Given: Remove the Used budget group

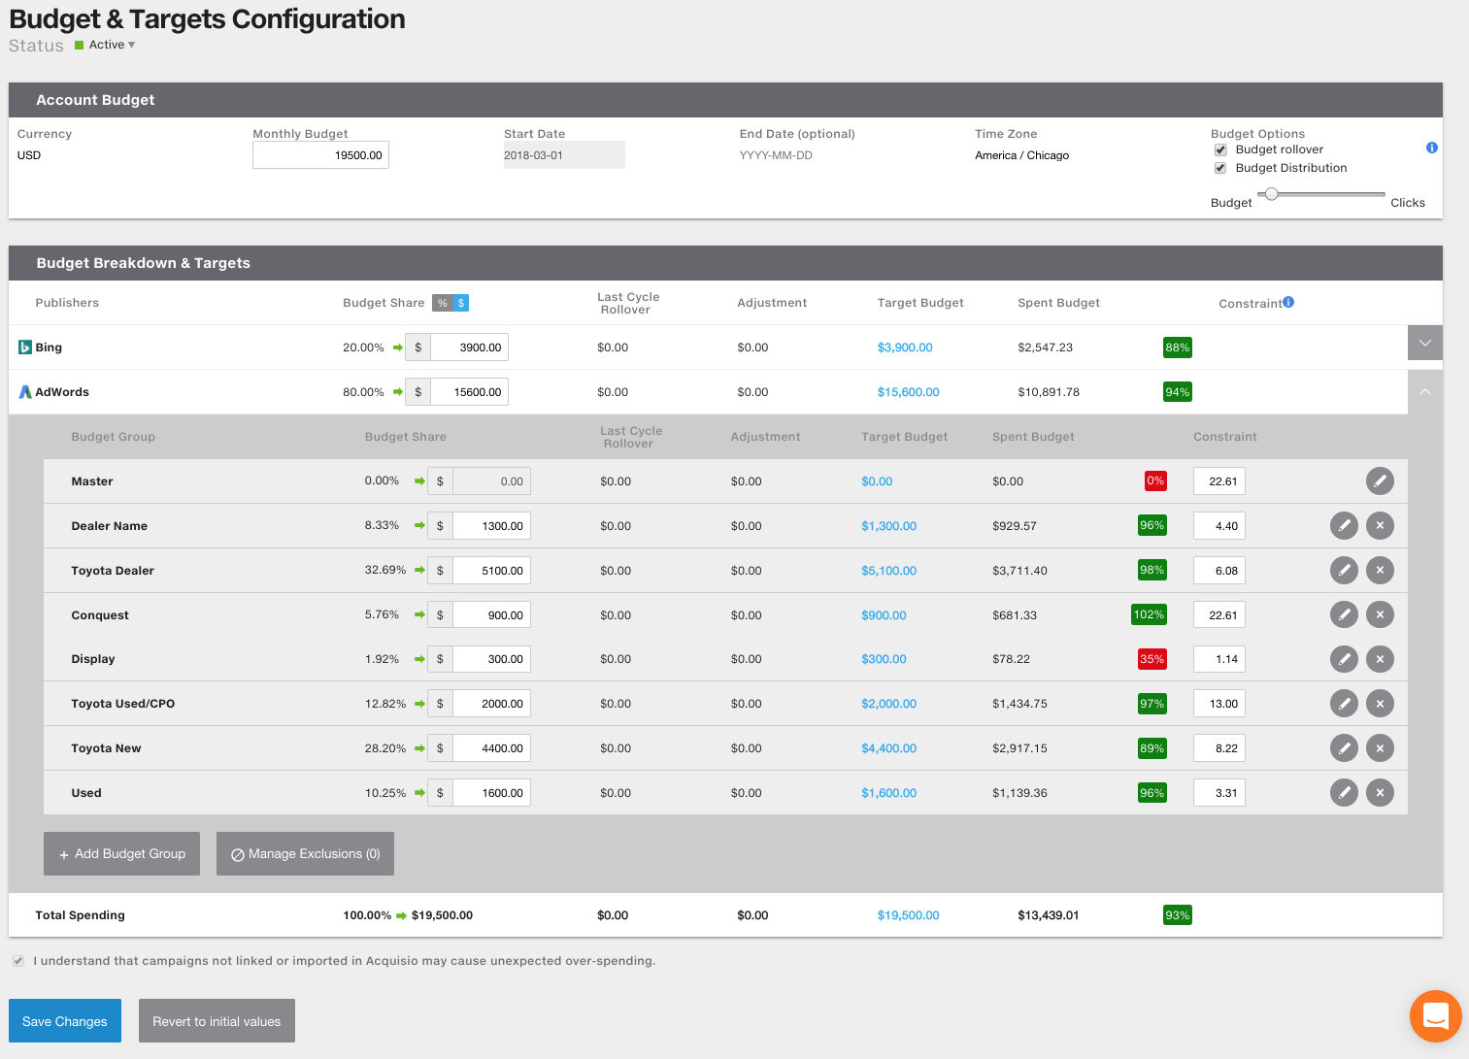Looking at the screenshot, I should [1380, 793].
